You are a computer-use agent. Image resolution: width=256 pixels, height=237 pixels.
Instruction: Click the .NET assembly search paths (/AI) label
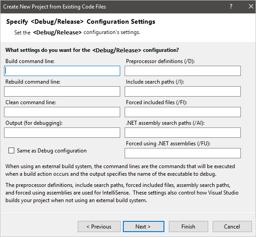click(x=165, y=123)
